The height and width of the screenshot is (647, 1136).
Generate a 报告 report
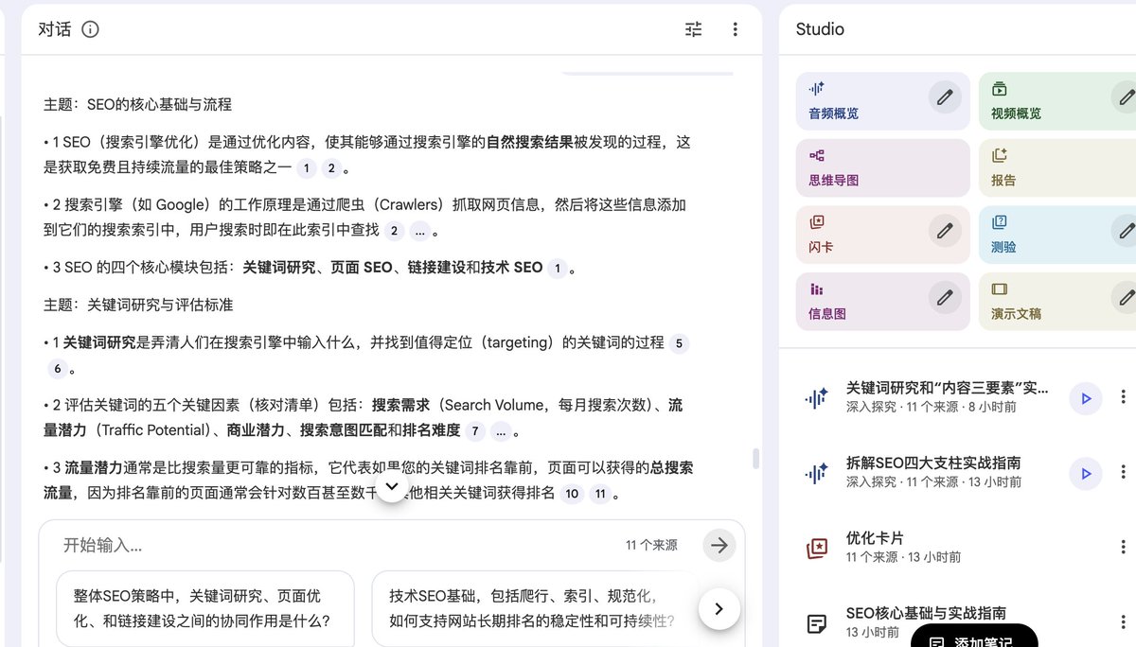tap(1057, 168)
